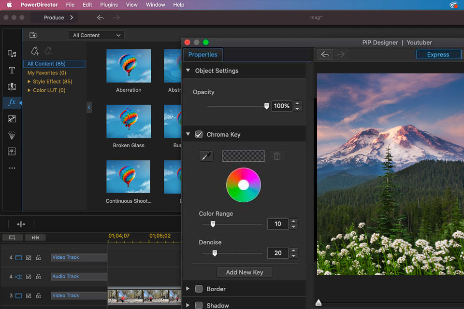Open the Window menu
This screenshot has width=464, height=309.
(155, 5)
